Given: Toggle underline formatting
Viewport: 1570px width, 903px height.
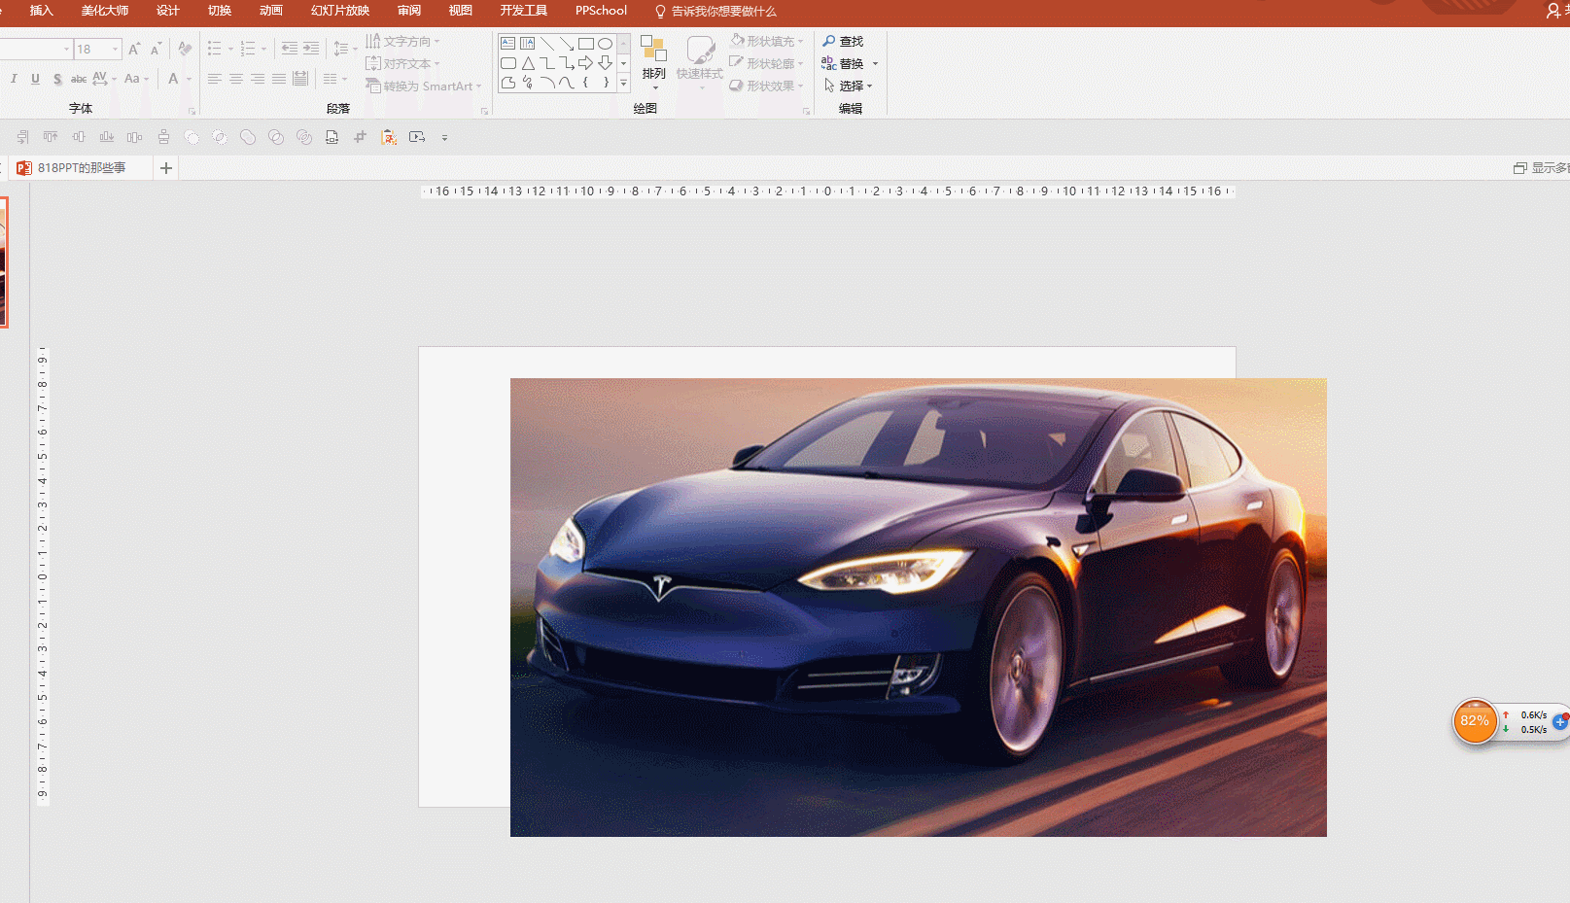Looking at the screenshot, I should (x=35, y=79).
